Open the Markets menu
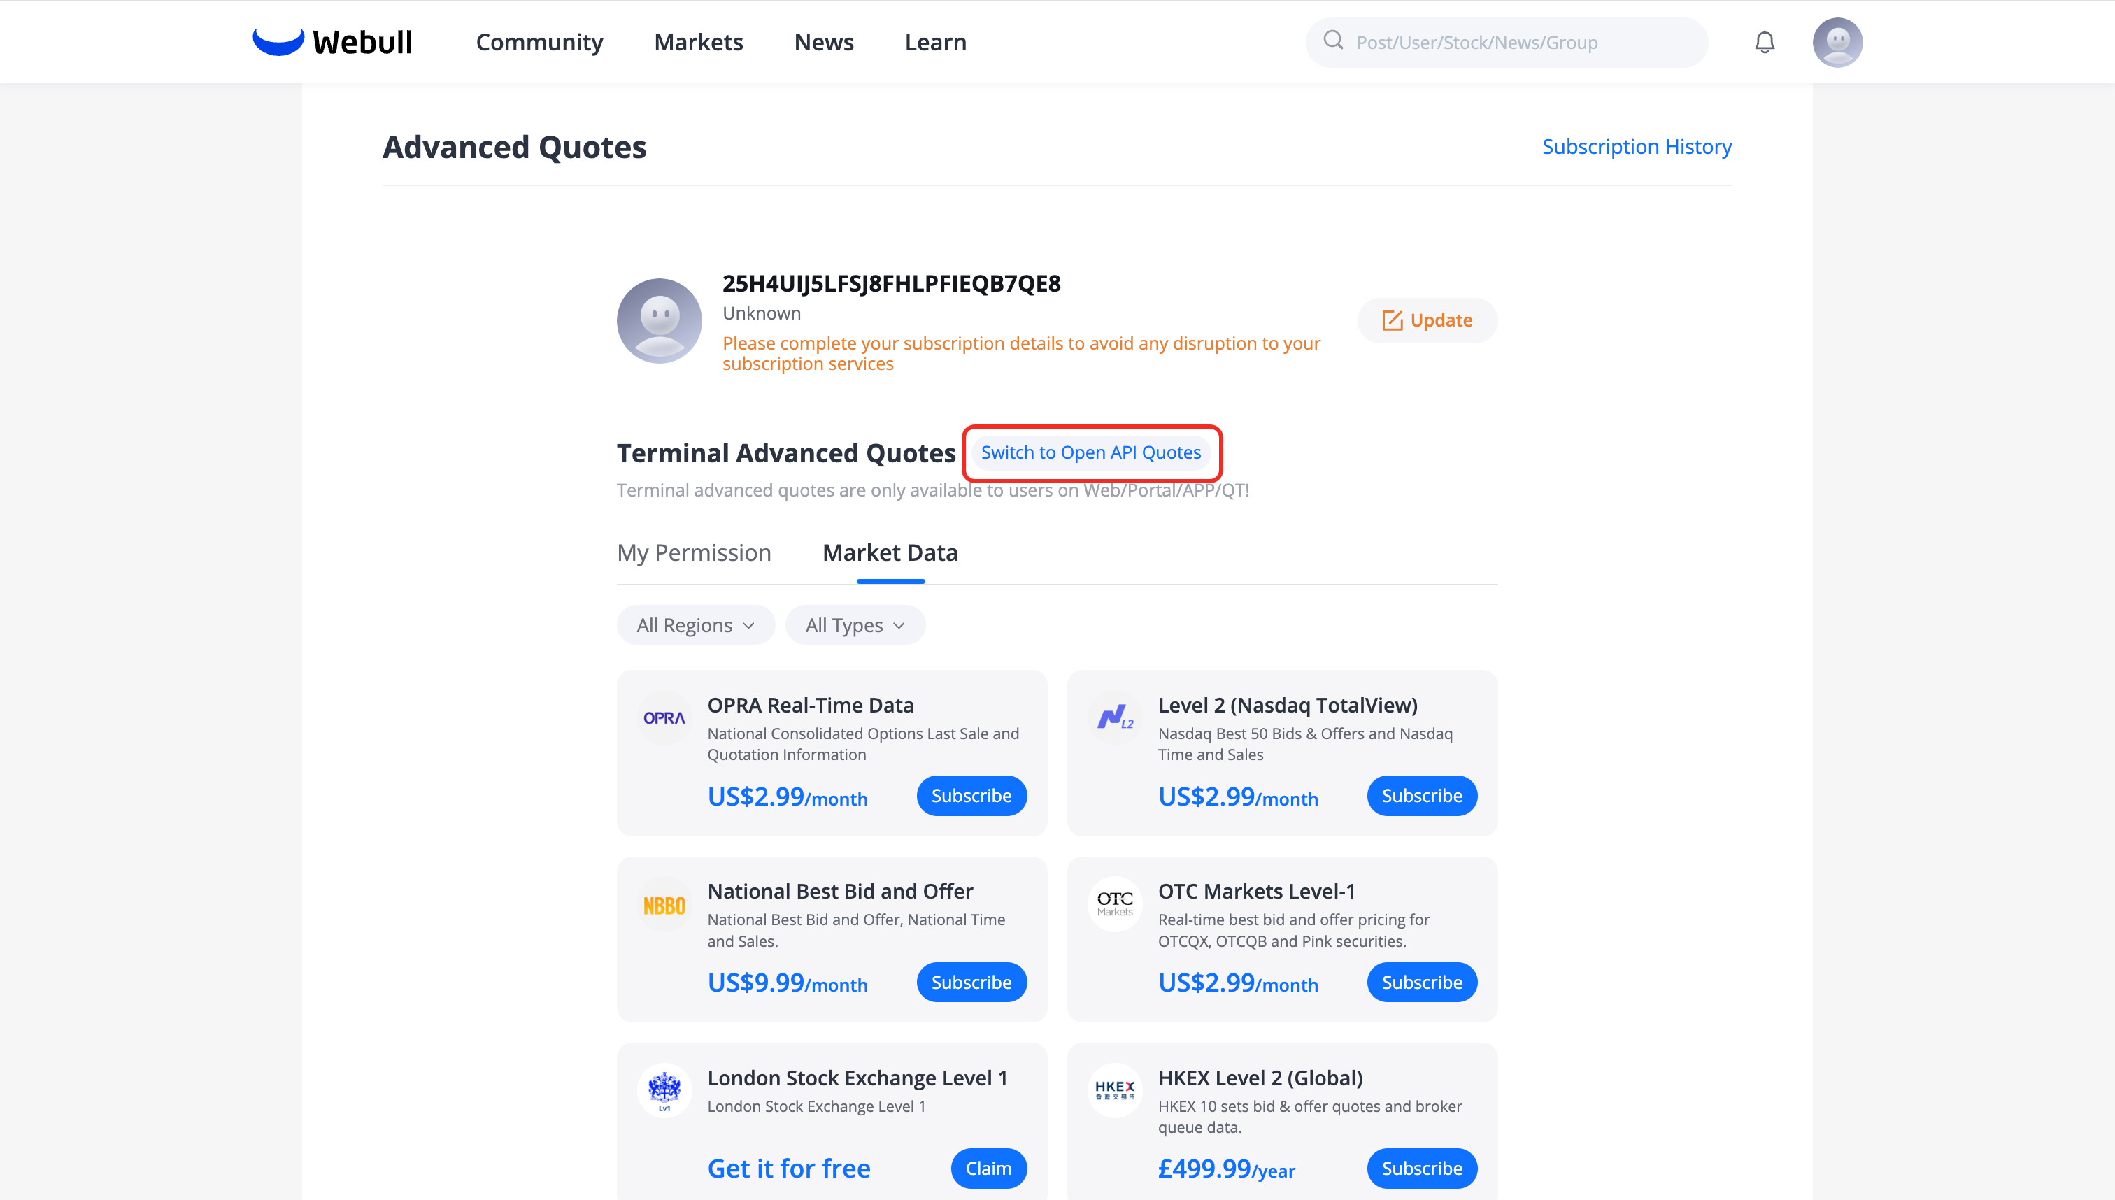This screenshot has height=1200, width=2115. 699,42
